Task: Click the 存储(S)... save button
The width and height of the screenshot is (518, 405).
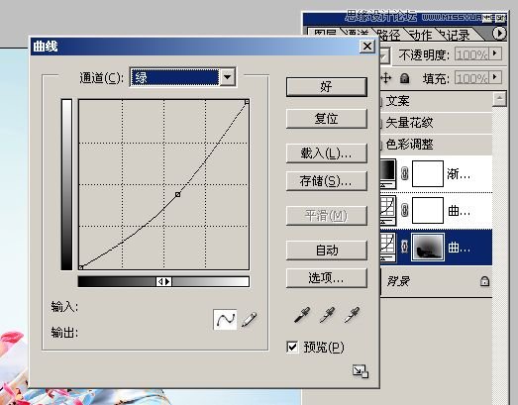Action: (x=327, y=181)
